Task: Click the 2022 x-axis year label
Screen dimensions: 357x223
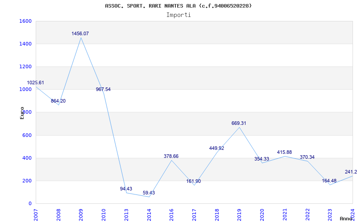Action: (x=307, y=215)
